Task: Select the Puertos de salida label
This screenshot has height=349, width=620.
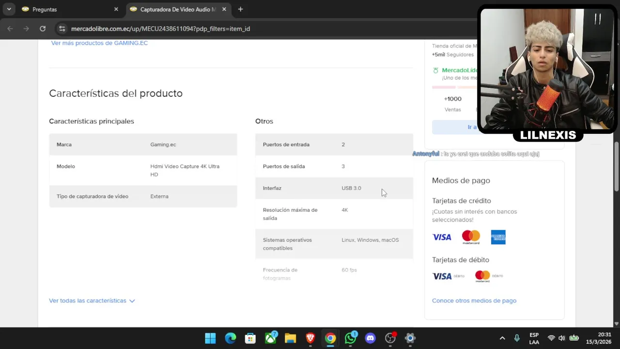Action: [x=284, y=166]
